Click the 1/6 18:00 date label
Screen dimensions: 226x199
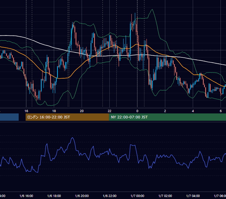point(54,196)
